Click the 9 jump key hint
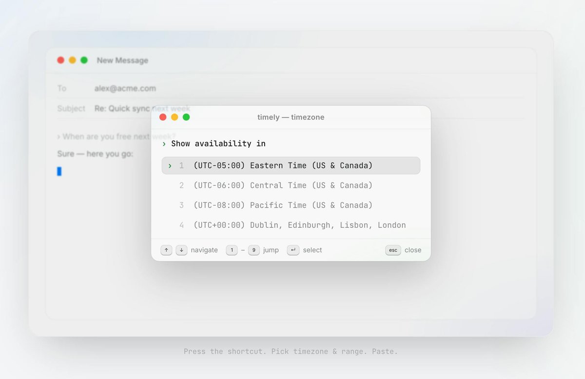Viewport: 585px width, 379px height. 254,250
